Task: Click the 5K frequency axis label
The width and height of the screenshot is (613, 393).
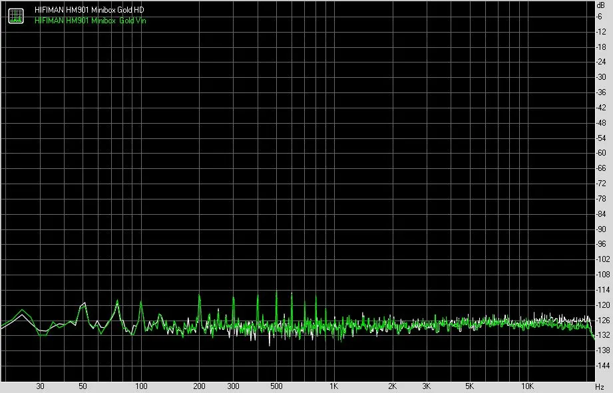Action: (x=469, y=386)
